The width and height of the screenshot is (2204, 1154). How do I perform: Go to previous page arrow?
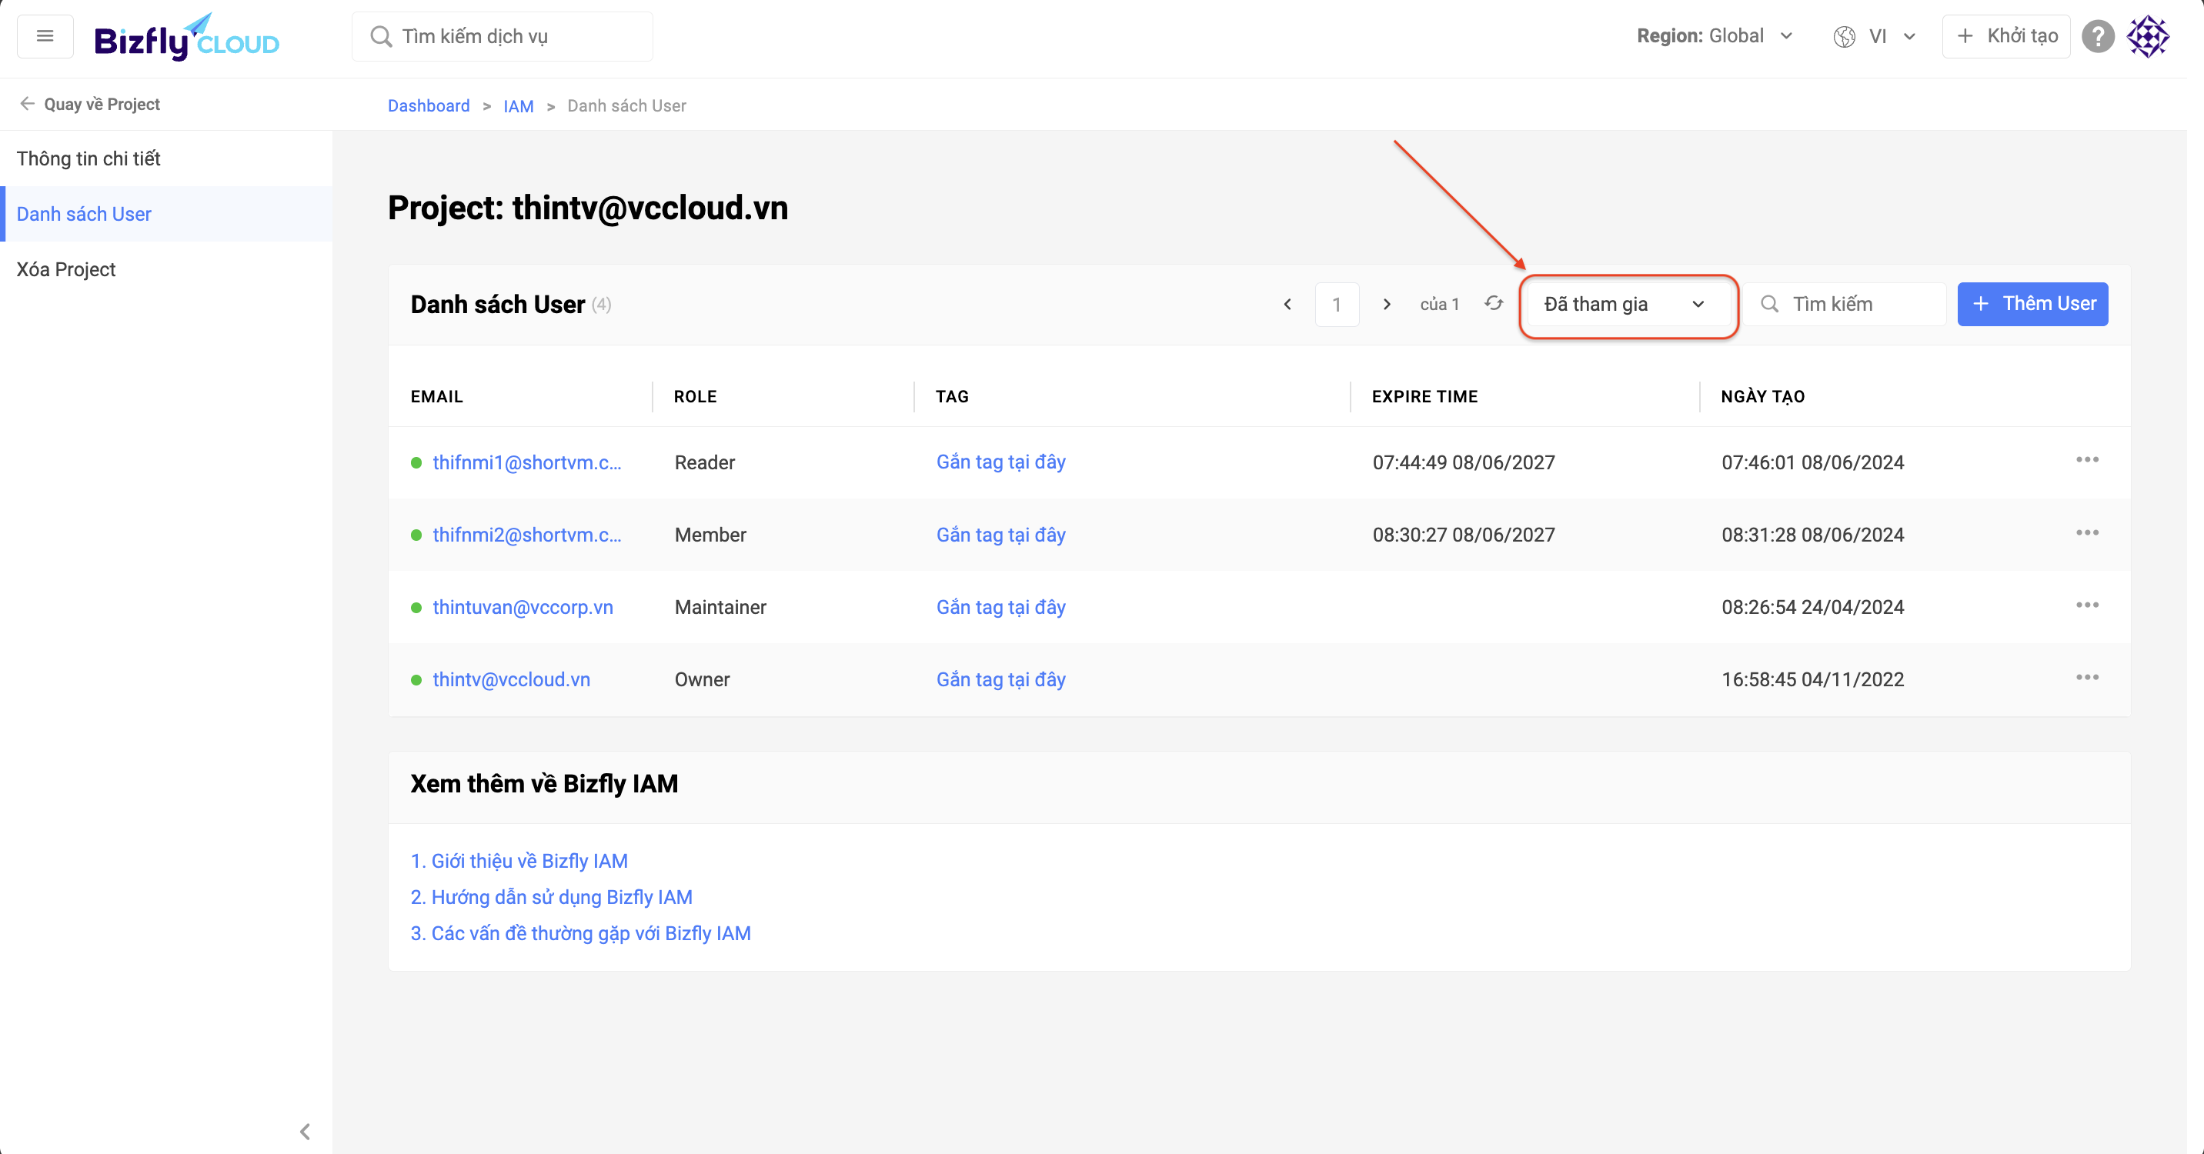coord(1287,305)
